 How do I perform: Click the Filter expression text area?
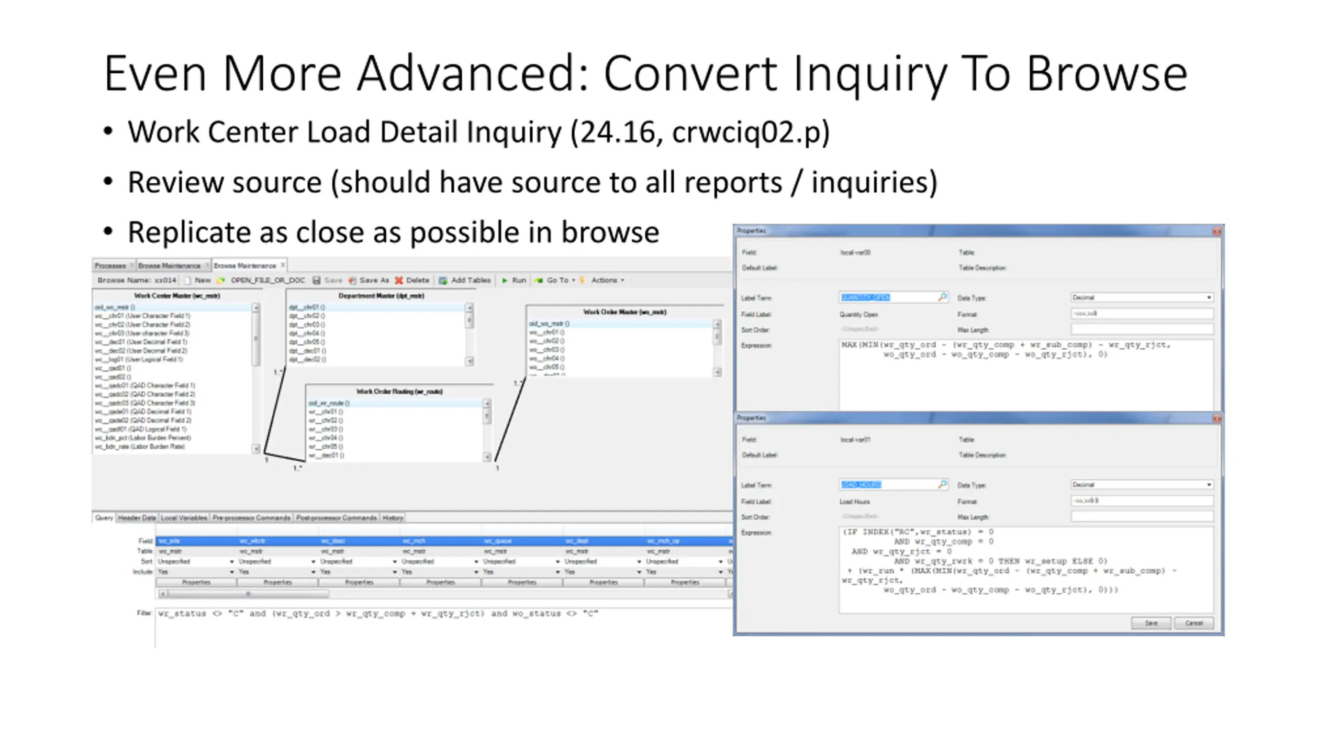pyautogui.click(x=443, y=627)
